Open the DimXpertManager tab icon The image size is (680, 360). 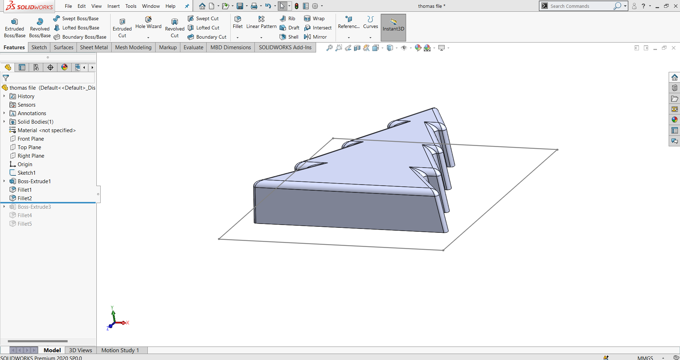pyautogui.click(x=50, y=67)
